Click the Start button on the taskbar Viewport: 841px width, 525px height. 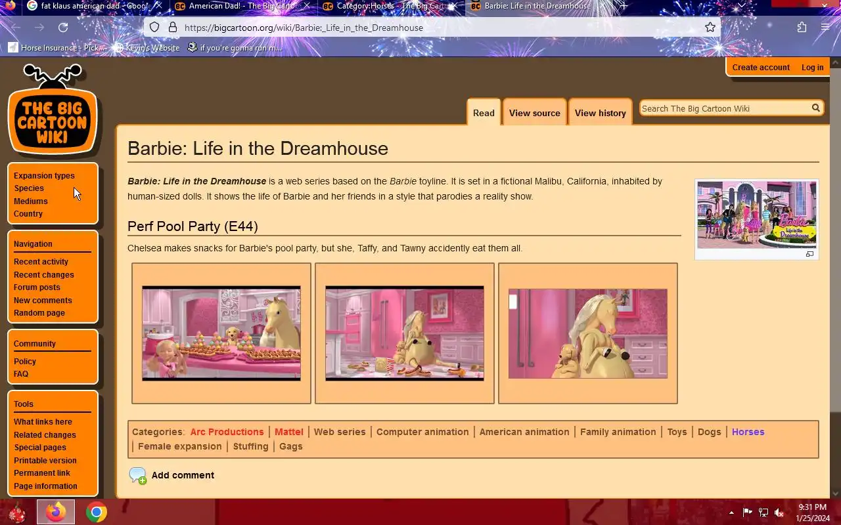16,513
